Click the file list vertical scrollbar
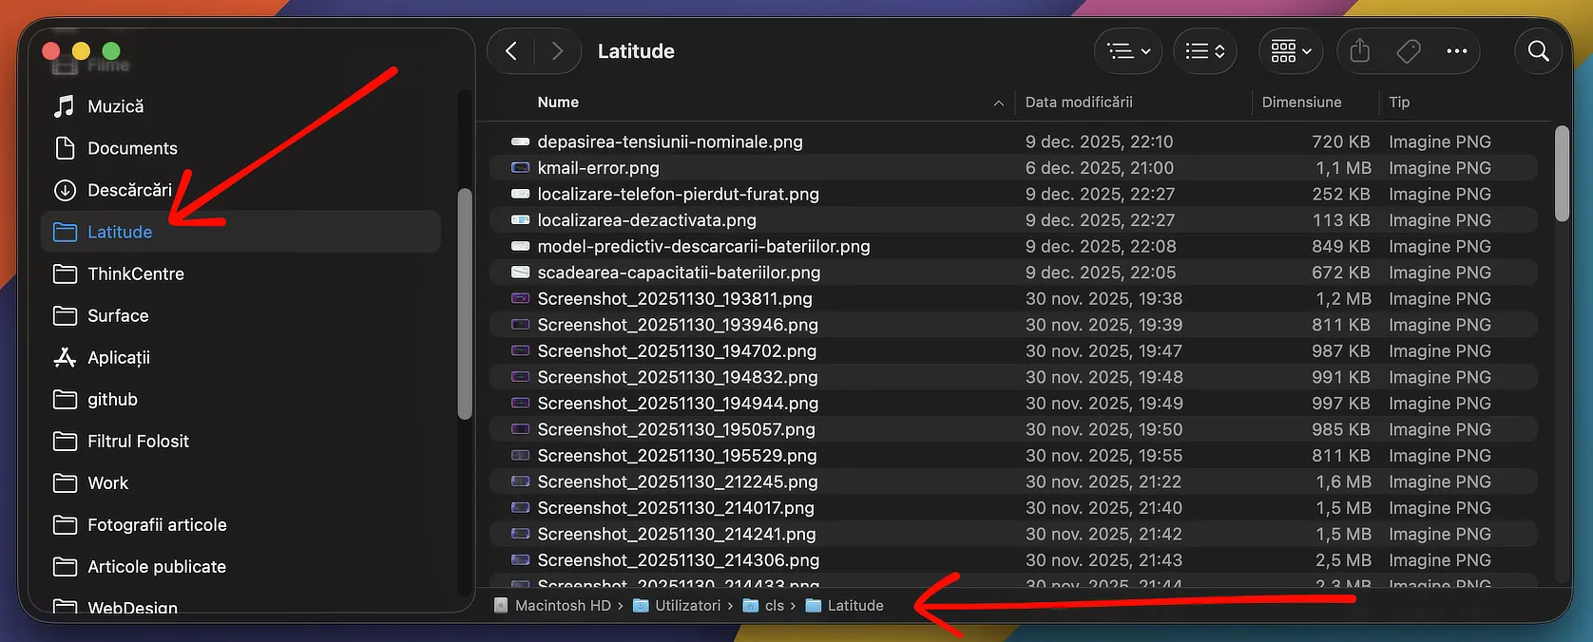 click(x=1562, y=175)
